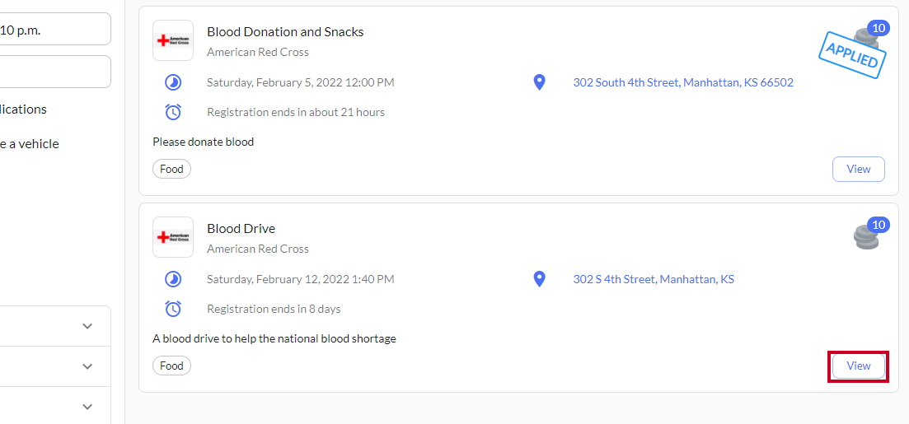Screen dimensions: 909x424
Task: Click American Red Cross logo on Blood Donation card
Action: (173, 40)
